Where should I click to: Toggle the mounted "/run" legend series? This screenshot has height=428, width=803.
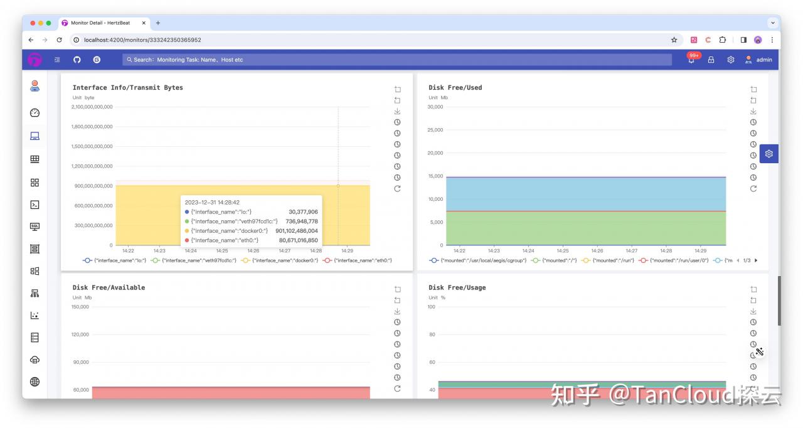click(608, 260)
